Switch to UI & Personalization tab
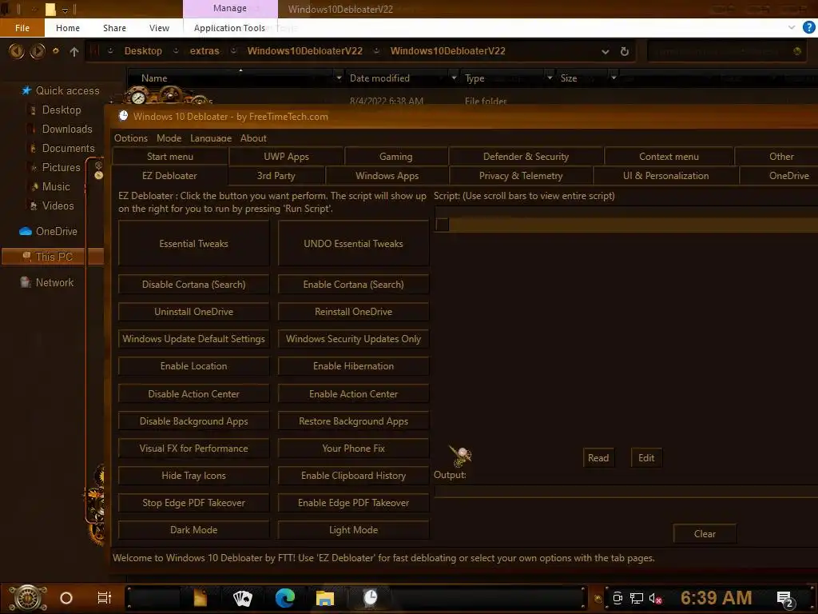Viewport: 818px width, 614px height. pos(665,176)
